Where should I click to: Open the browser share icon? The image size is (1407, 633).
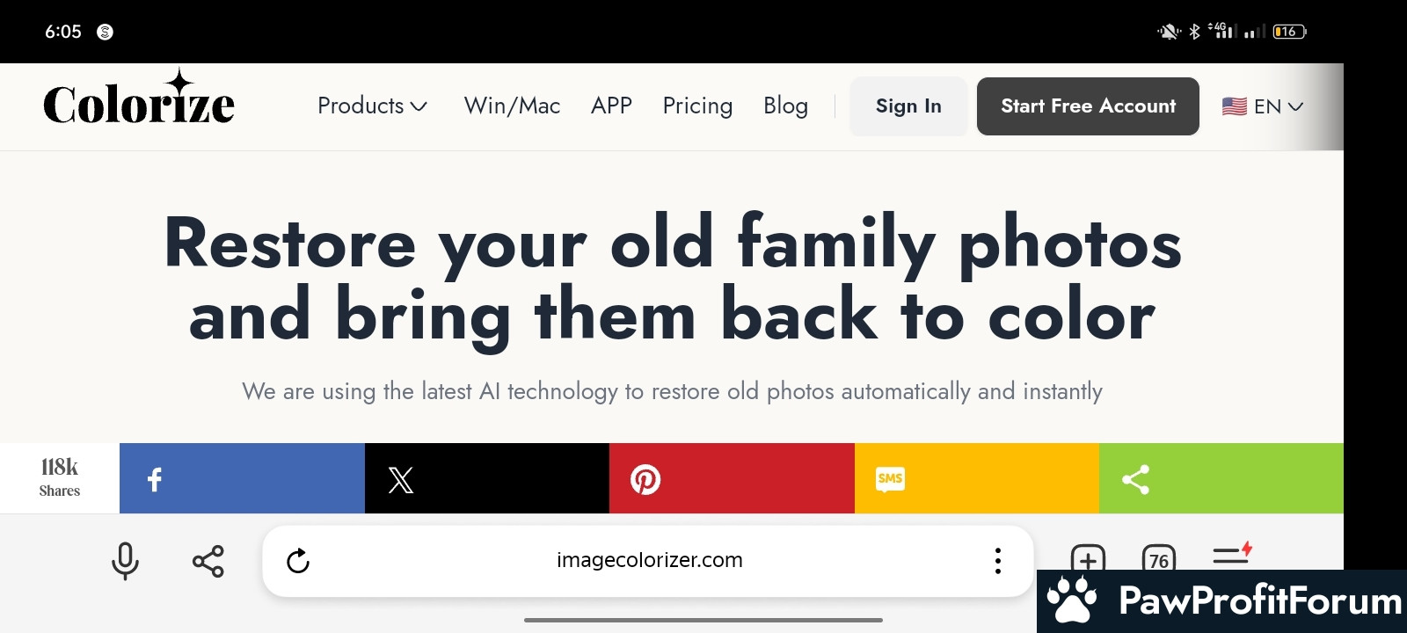coord(208,561)
